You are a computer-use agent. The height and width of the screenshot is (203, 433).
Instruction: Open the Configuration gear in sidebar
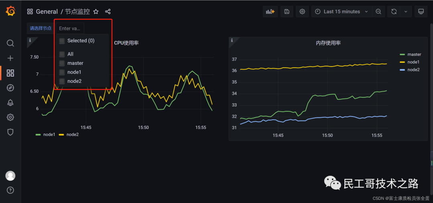pyautogui.click(x=10, y=117)
